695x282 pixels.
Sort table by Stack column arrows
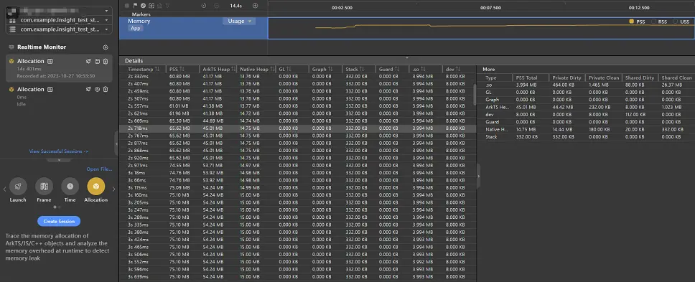tap(362, 70)
